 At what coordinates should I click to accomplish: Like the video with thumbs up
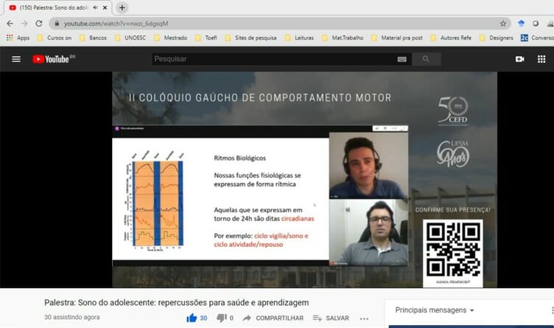192,318
